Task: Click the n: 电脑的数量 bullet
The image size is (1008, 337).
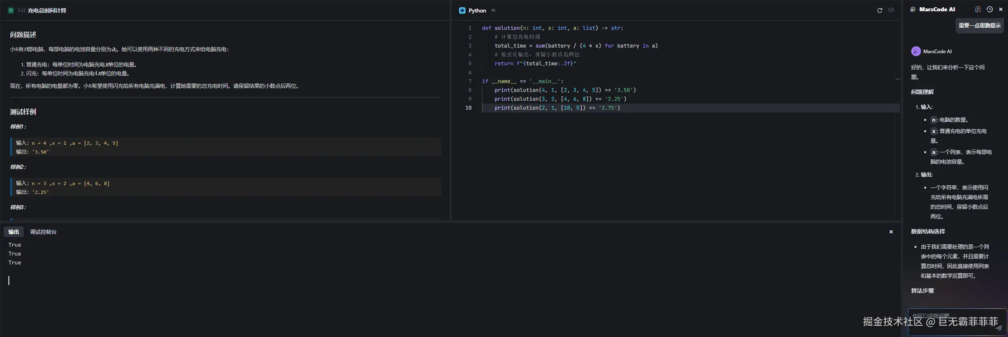Action: click(949, 120)
